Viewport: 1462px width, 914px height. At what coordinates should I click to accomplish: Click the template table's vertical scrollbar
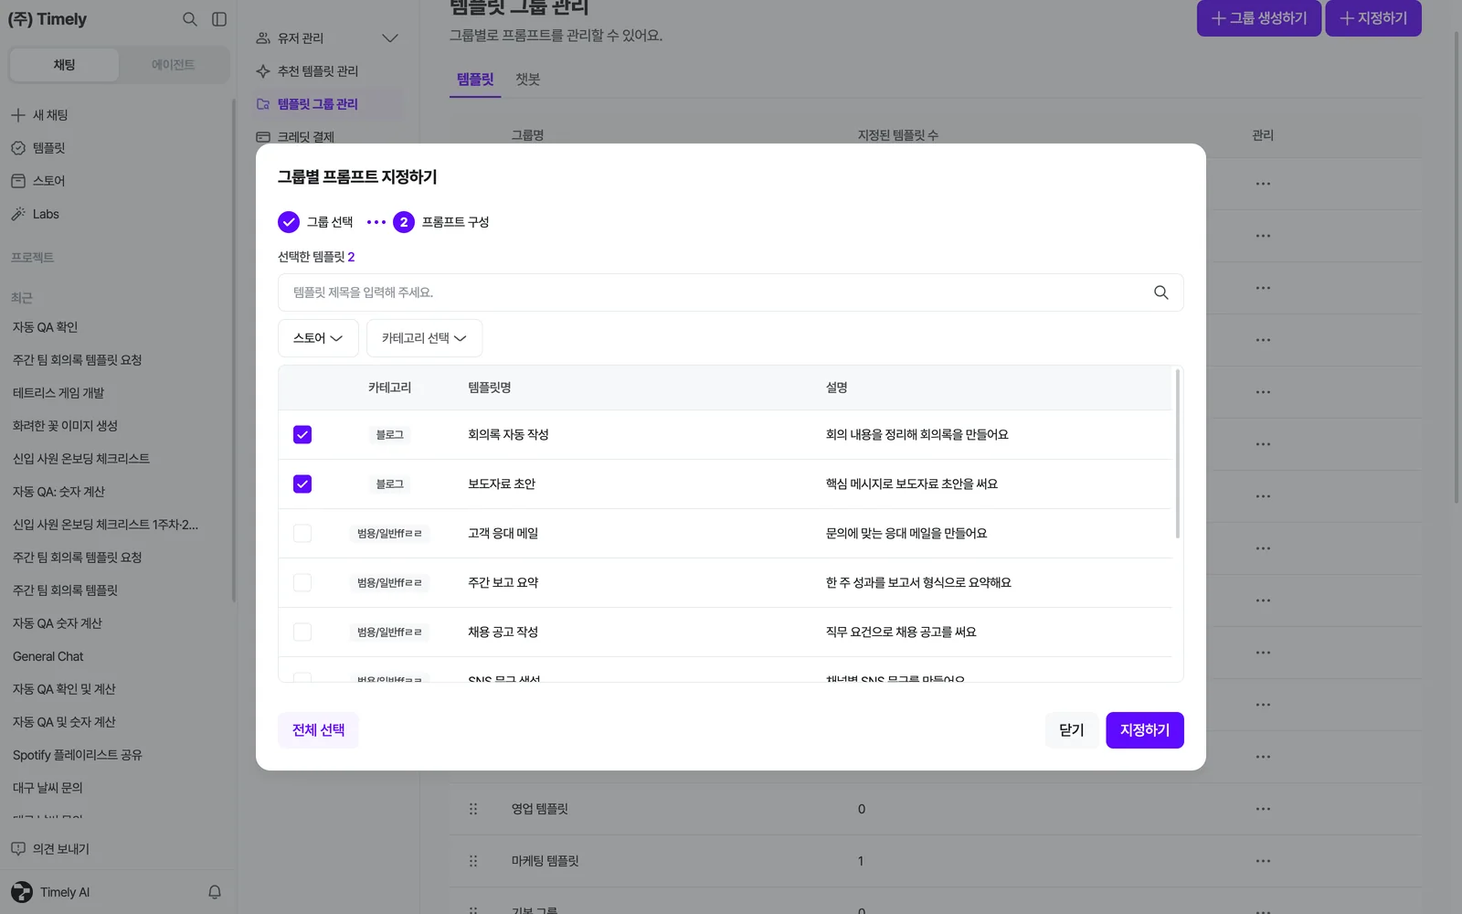point(1178,453)
